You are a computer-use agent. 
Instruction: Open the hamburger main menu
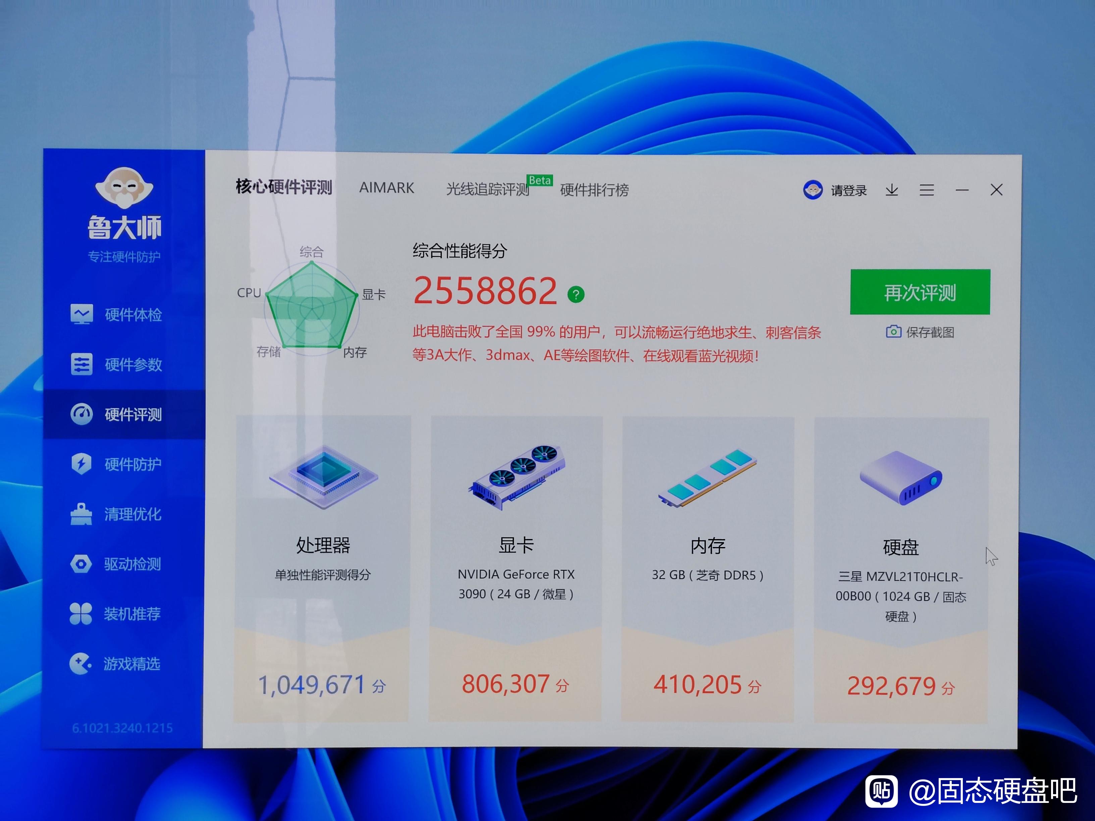(927, 190)
